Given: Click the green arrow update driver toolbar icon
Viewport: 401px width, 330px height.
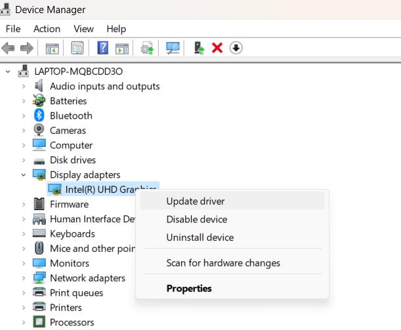Looking at the screenshot, I should [x=199, y=48].
